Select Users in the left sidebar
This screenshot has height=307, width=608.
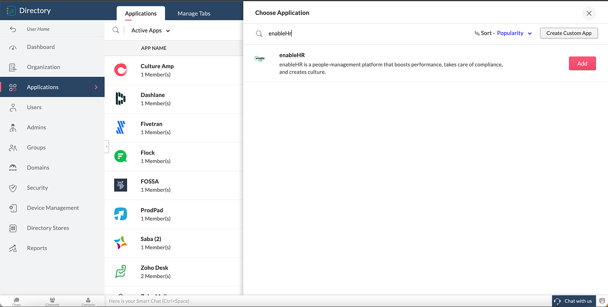click(34, 107)
